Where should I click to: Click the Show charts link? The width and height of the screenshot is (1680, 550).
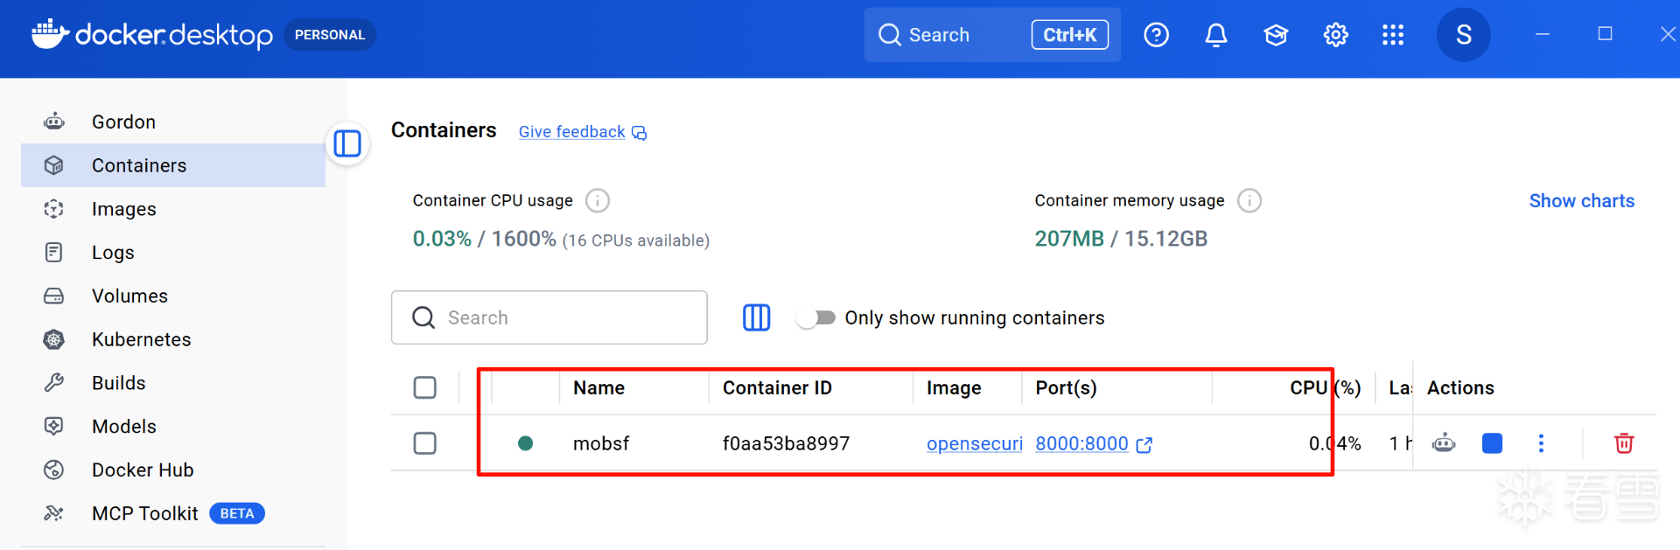(x=1581, y=201)
